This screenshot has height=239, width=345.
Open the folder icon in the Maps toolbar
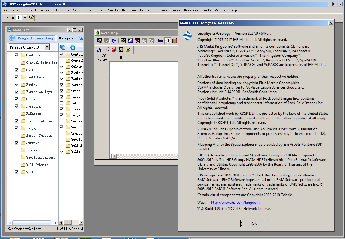(x=32, y=18)
